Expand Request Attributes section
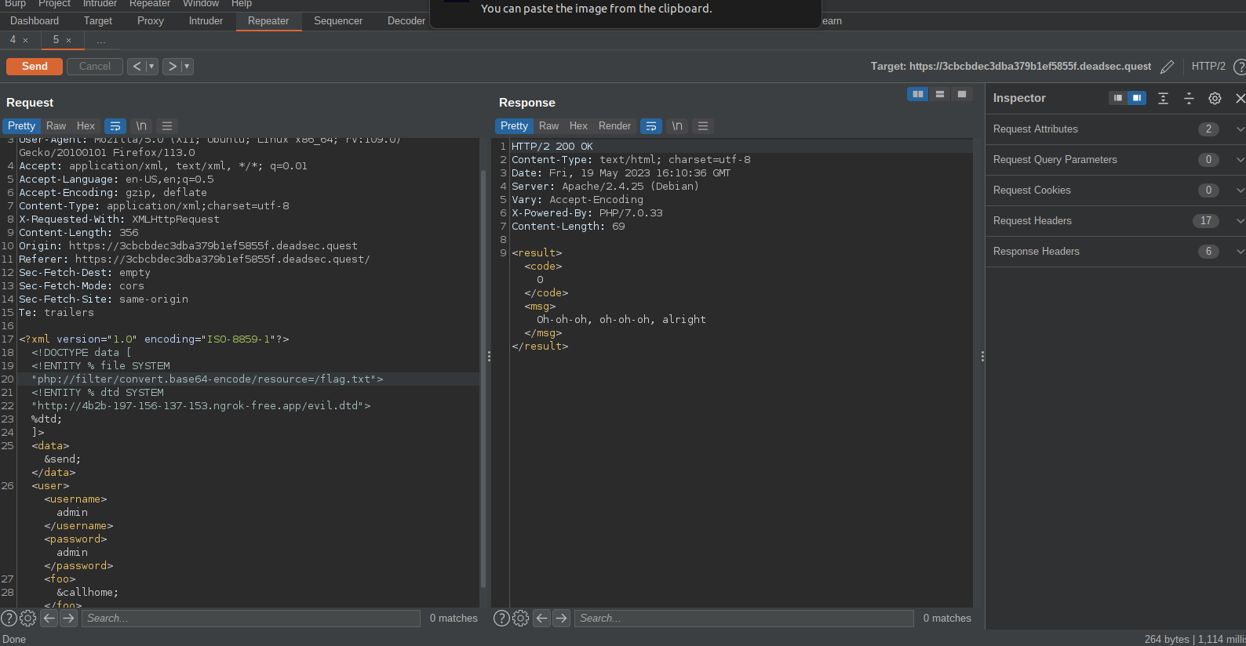1246x646 pixels. [1116, 129]
